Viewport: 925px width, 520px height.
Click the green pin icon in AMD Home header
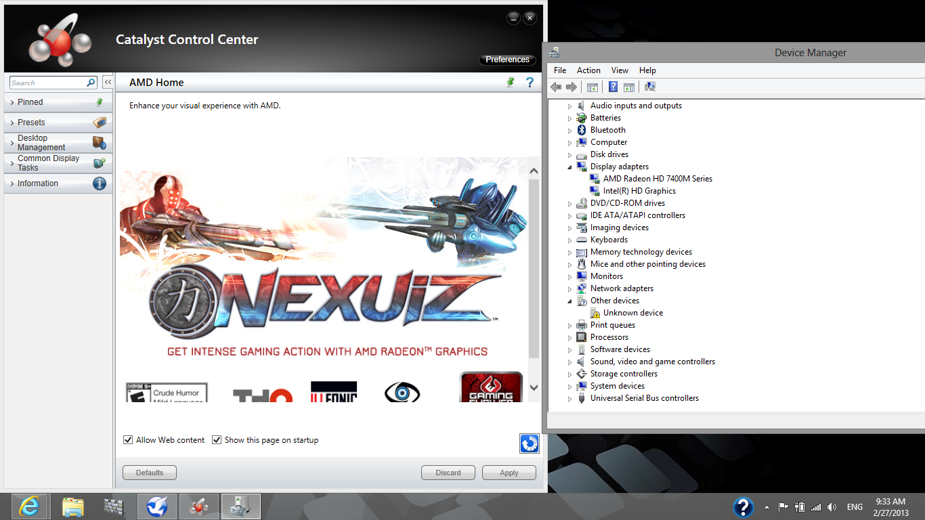(511, 83)
